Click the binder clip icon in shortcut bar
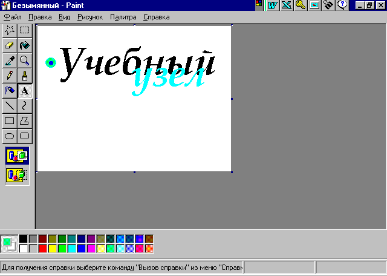 point(328,5)
